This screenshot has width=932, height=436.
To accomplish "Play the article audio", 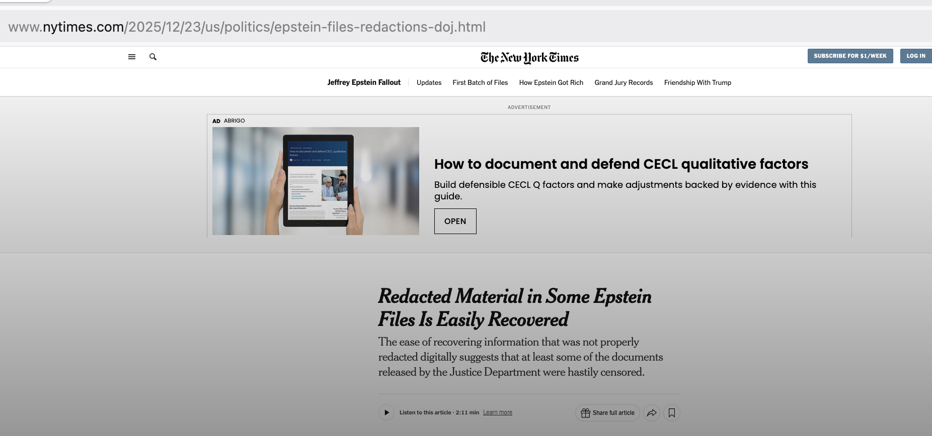I will click(x=386, y=413).
